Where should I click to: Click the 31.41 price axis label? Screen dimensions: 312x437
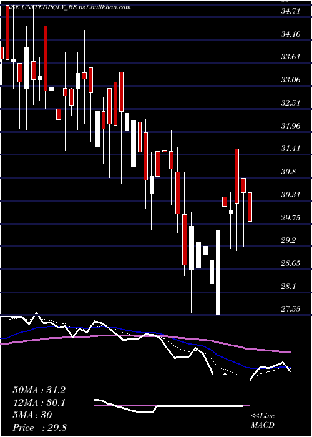pyautogui.click(x=290, y=149)
